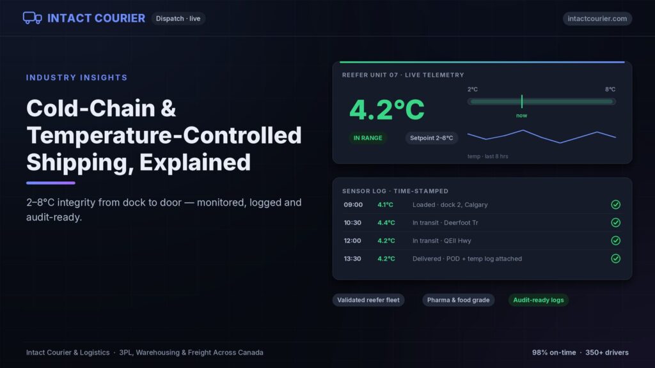Click the checkmark icon on the 13:30 row
Viewport: 655px width, 368px height.
pyautogui.click(x=615, y=259)
